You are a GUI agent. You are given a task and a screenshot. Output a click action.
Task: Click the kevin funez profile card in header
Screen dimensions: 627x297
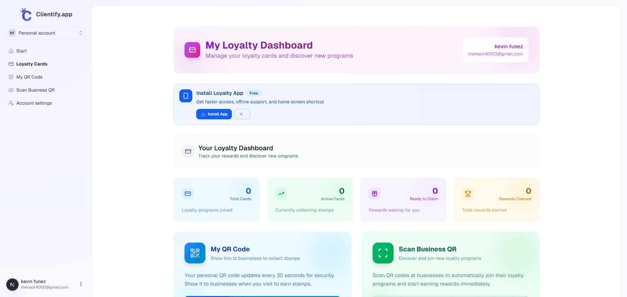pyautogui.click(x=495, y=50)
